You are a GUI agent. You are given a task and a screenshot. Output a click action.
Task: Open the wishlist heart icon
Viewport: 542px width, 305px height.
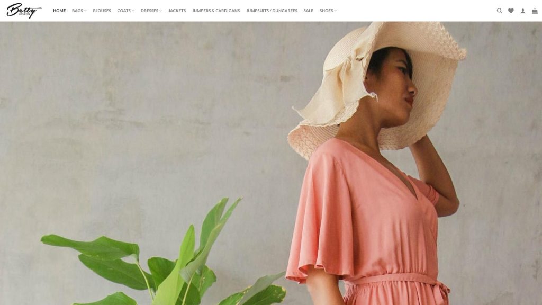[x=511, y=11]
